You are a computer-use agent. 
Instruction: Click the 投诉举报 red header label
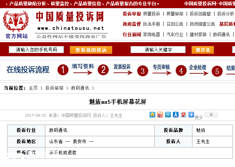[132, 14]
